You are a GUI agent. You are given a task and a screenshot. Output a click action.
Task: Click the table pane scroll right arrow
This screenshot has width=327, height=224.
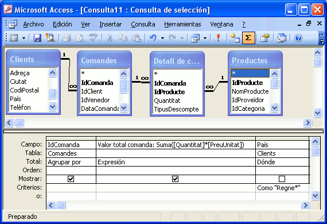coord(307,122)
